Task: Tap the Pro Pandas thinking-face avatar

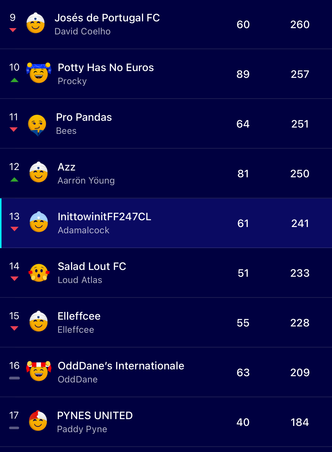Action: [37, 125]
